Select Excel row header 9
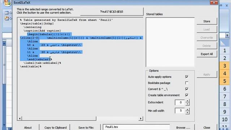Image resolution: width=231 pixels, height=130 pixels. [x=225, y=112]
